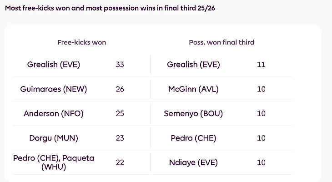Select Grealish (EVE) in Free-kicks won column

pos(54,65)
